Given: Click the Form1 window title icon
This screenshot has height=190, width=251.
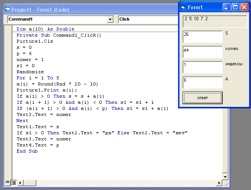Looking at the screenshot, I should coord(183,7).
